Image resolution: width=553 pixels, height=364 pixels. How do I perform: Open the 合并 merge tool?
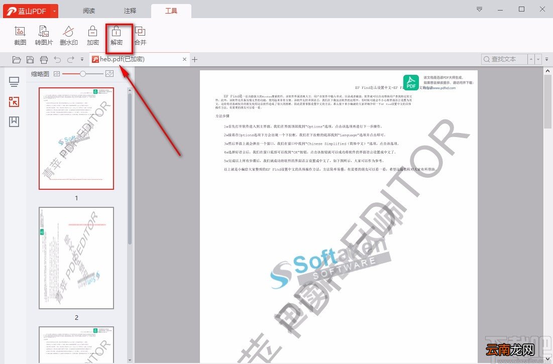coord(140,36)
